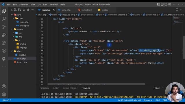Toggle secondary side bar layout icon
The image size is (185, 104).
[166, 4]
